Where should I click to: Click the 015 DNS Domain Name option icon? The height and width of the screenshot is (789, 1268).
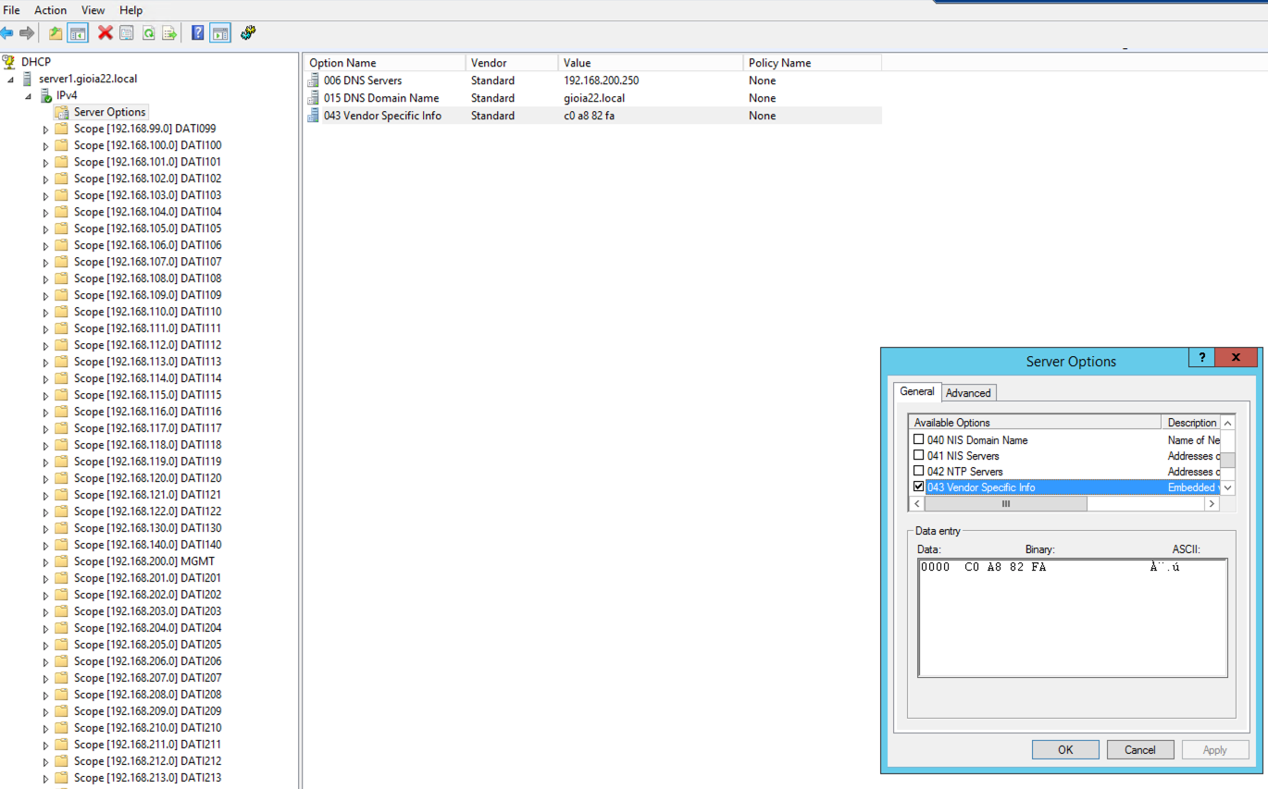click(313, 98)
